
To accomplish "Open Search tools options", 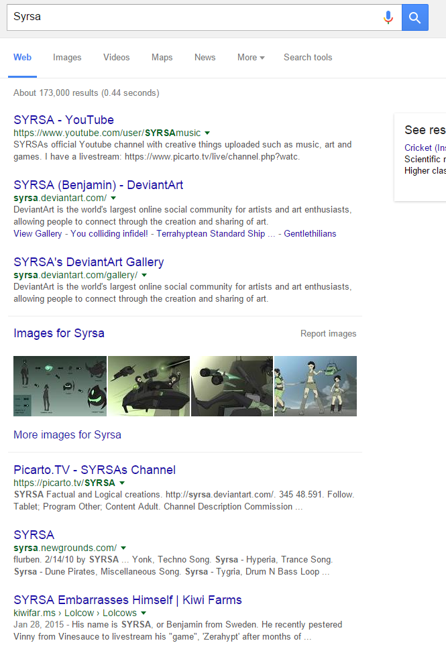I will click(x=308, y=58).
